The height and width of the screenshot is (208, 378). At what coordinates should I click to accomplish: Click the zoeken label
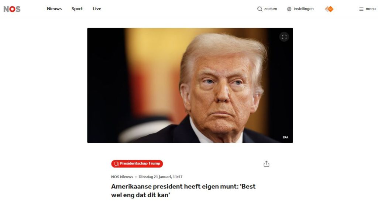coord(271,9)
